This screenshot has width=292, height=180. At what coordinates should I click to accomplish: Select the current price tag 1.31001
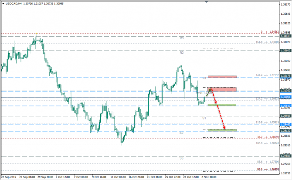285,97
